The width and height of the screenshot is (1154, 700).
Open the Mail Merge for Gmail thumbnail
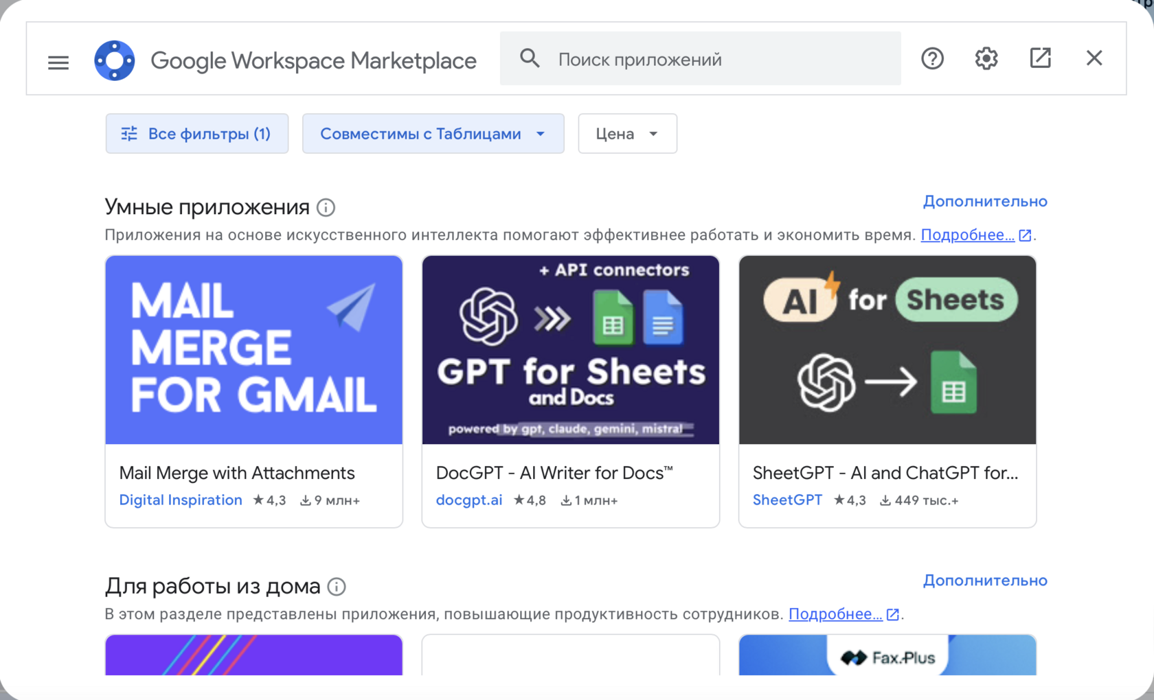(x=254, y=350)
